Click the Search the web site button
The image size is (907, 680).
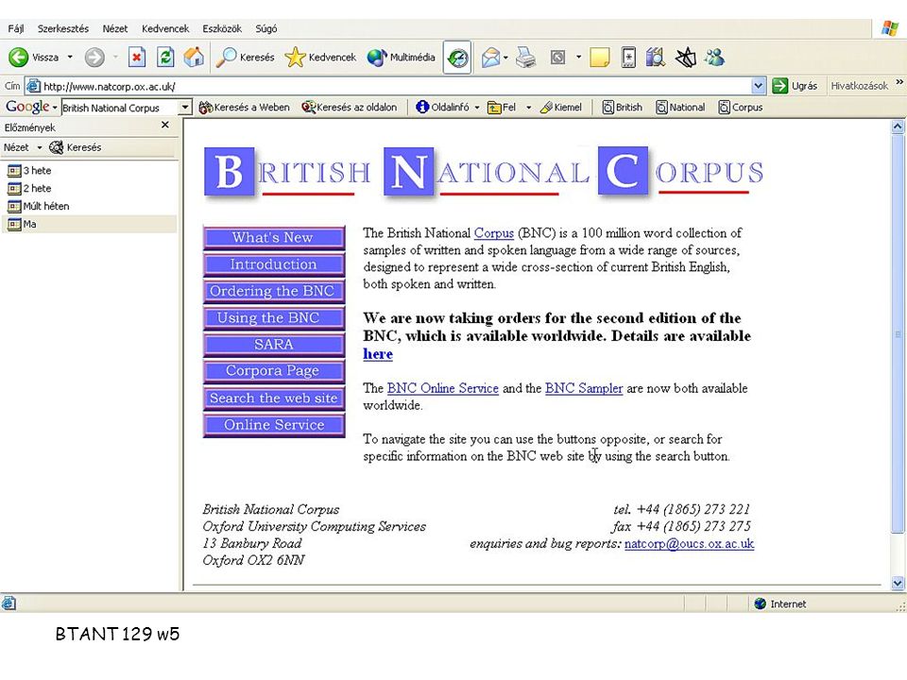tap(274, 398)
